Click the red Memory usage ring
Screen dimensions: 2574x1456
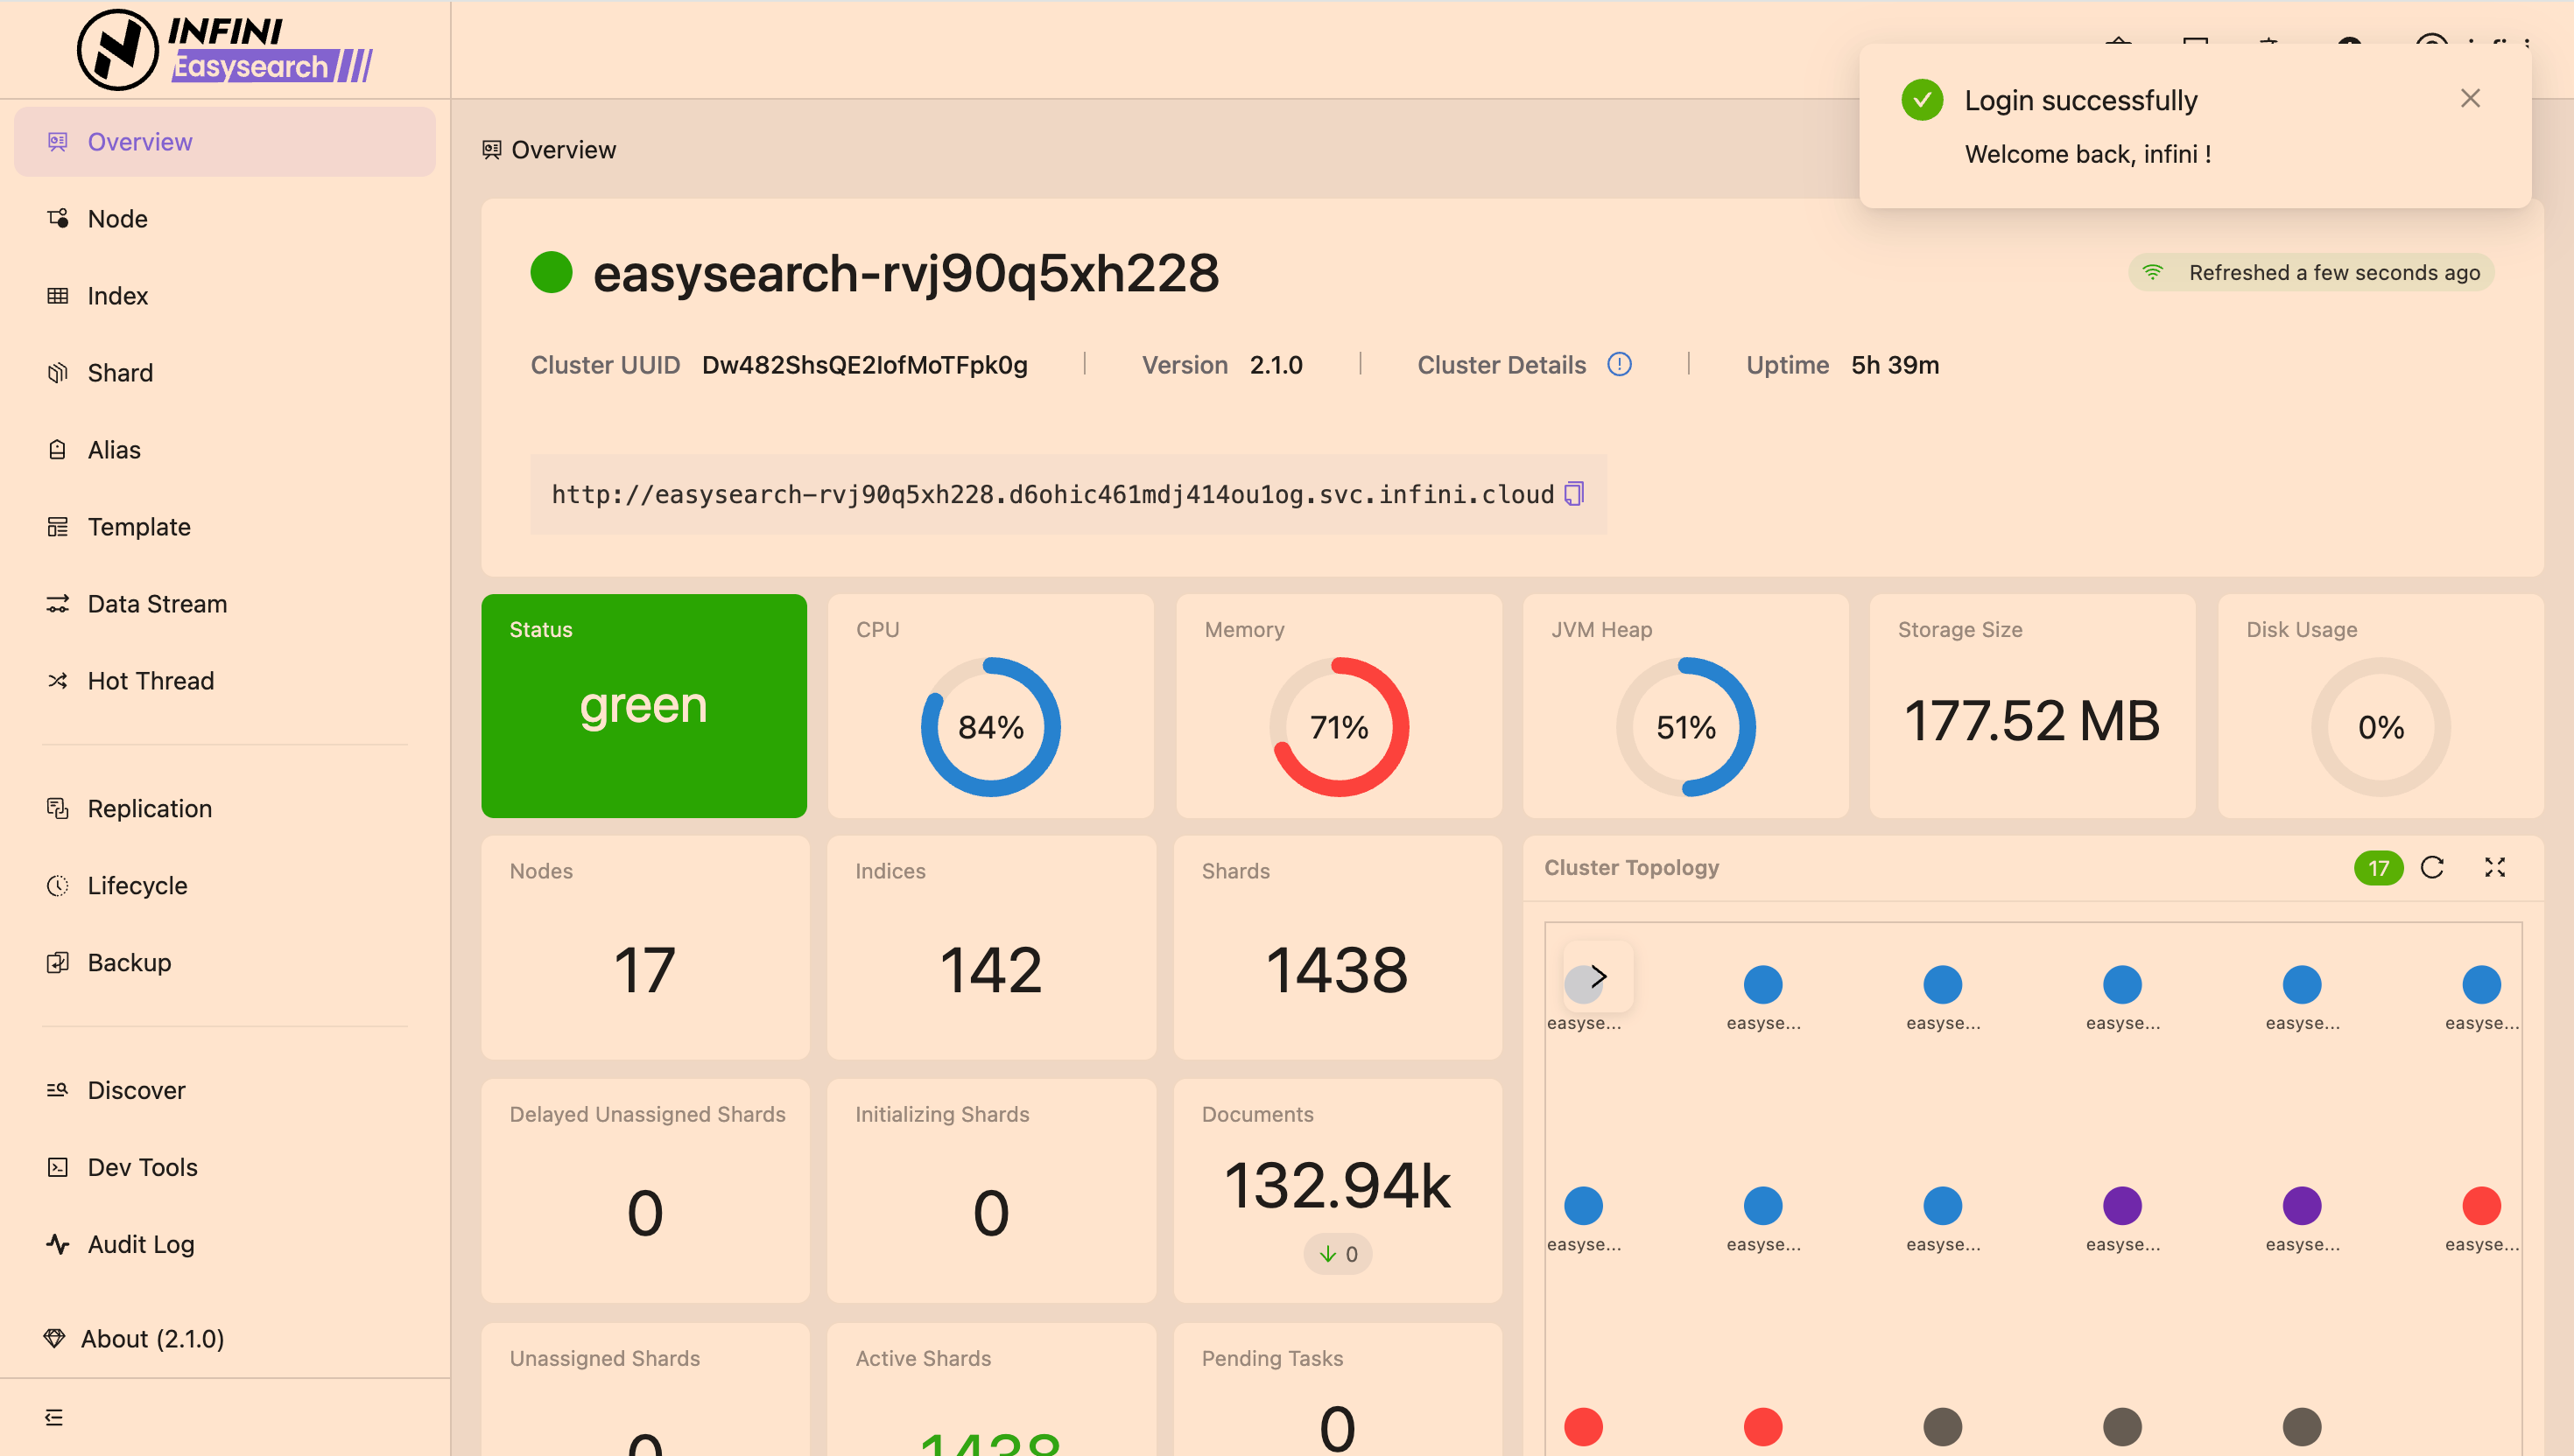click(x=1339, y=727)
